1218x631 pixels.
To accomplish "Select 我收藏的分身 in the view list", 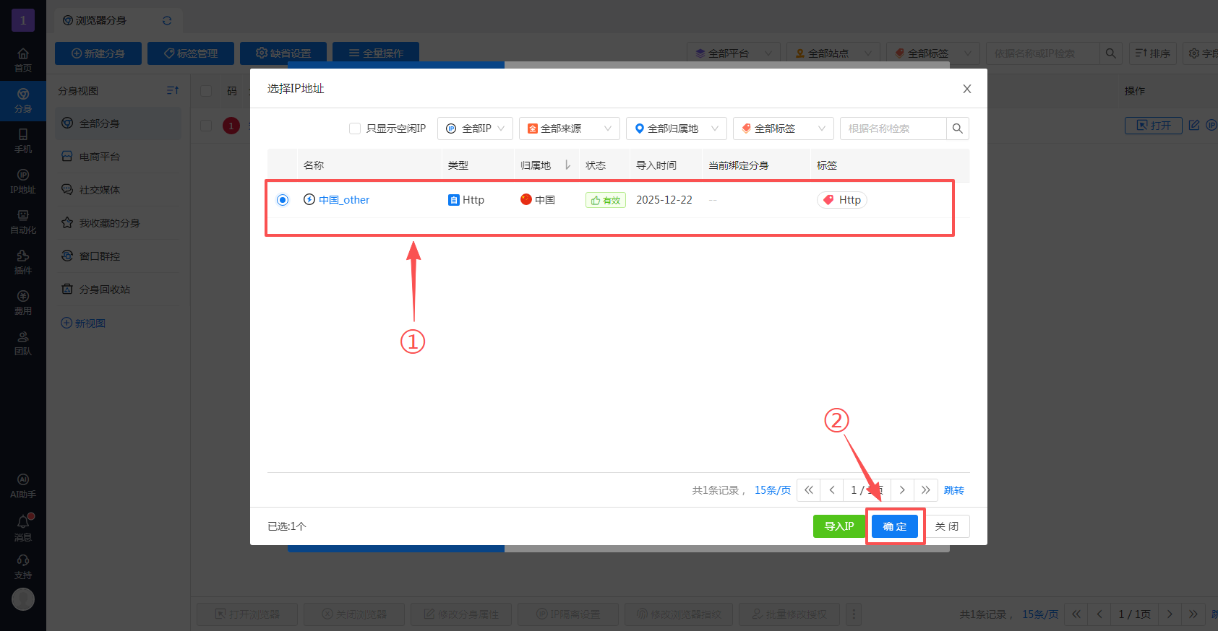I will (x=119, y=223).
